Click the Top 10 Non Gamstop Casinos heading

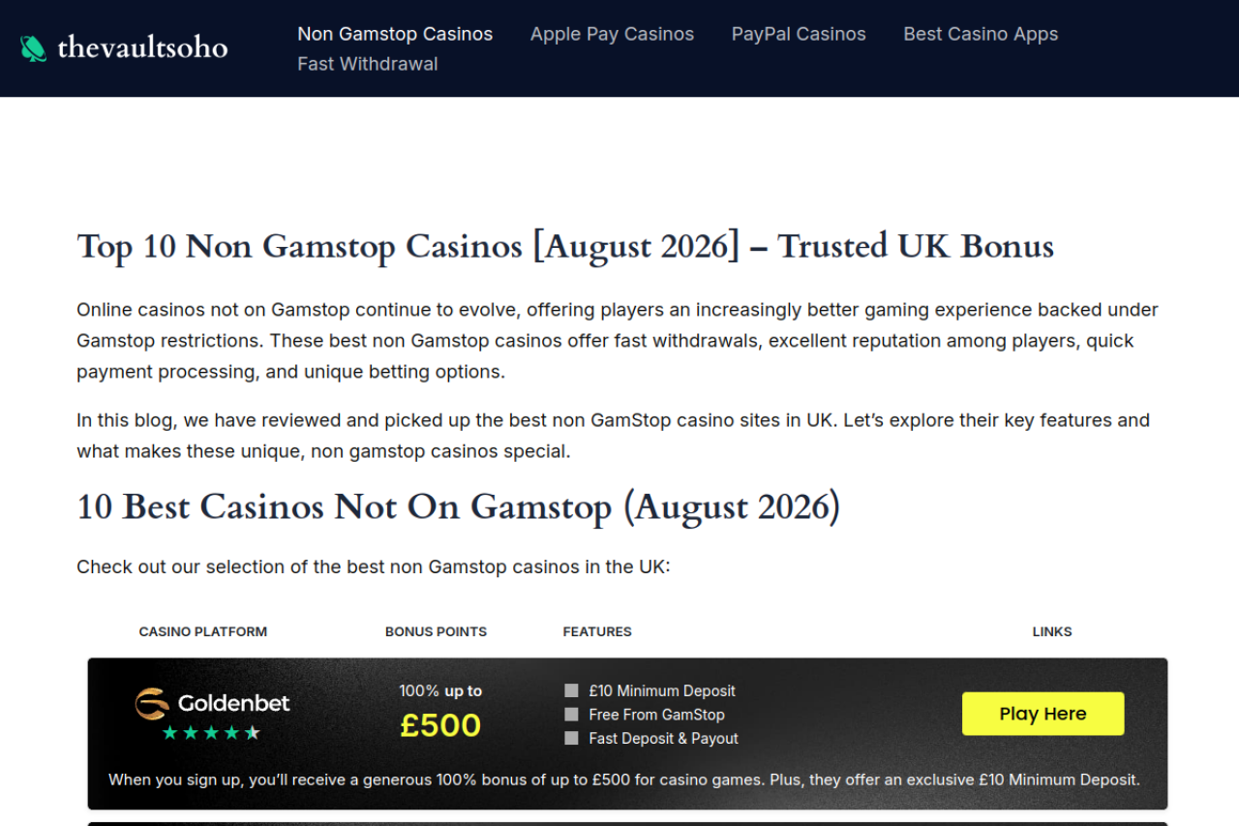565,246
